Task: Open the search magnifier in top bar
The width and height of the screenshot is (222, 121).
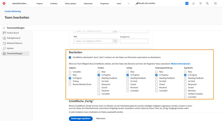Action: tap(207, 4)
